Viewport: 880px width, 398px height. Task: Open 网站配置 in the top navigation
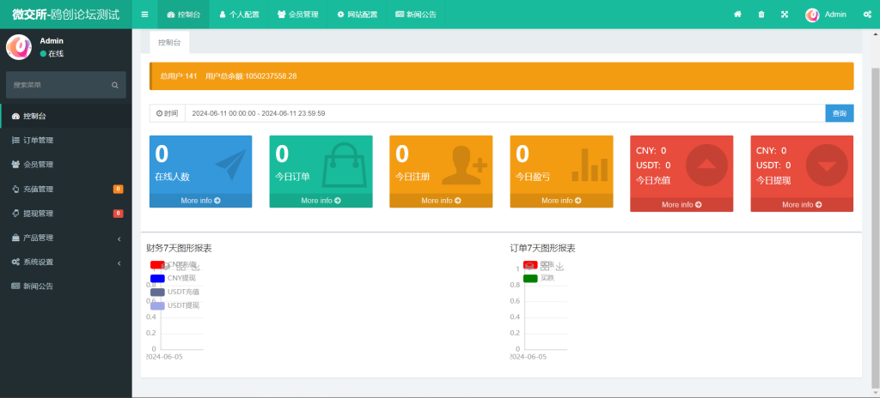click(357, 15)
